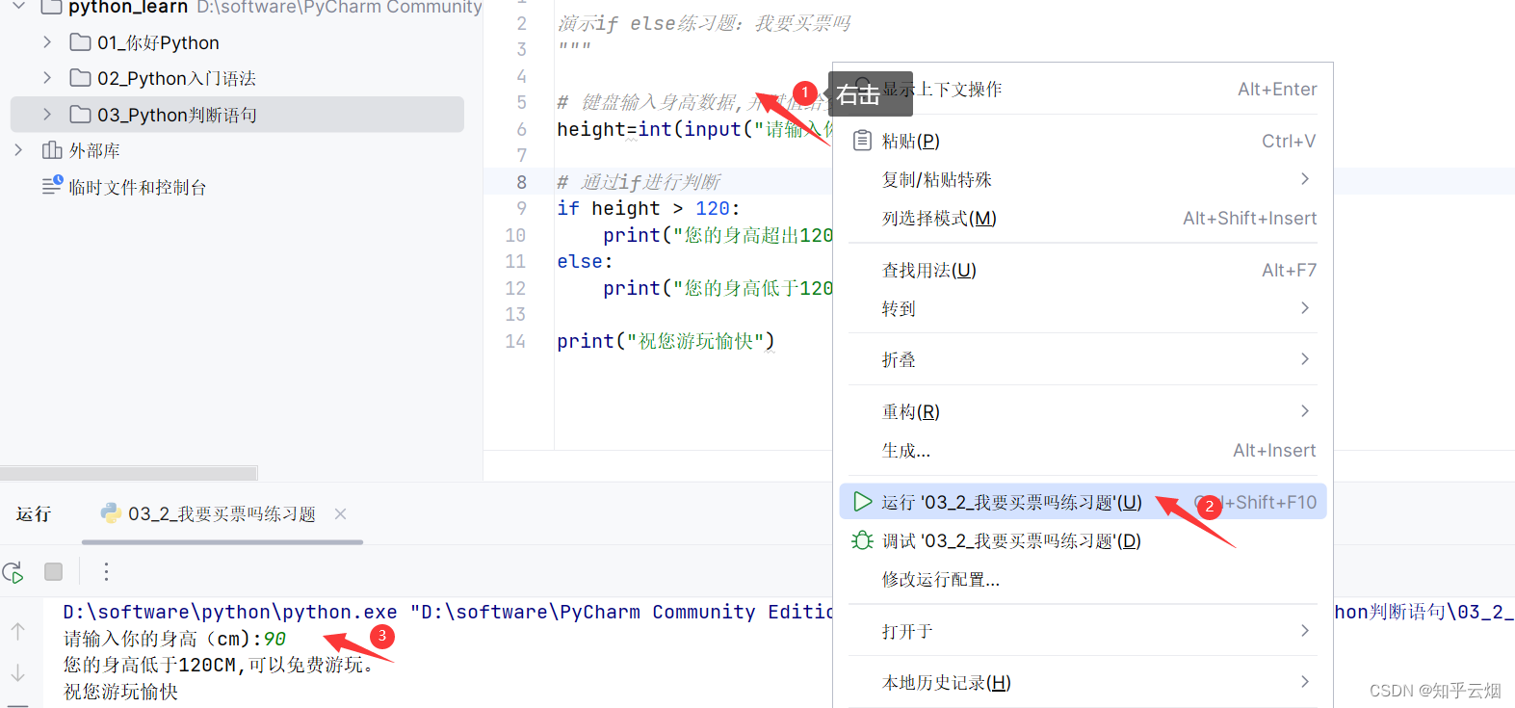Click the 03_Python判断语句 folder icon
The image size is (1515, 708).
81,115
